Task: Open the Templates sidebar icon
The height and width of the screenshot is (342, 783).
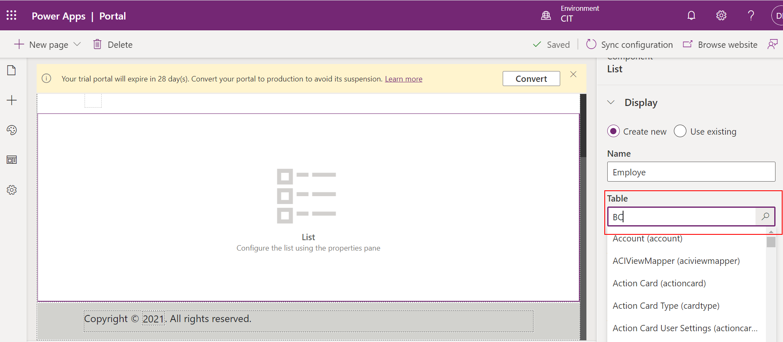Action: (x=12, y=160)
